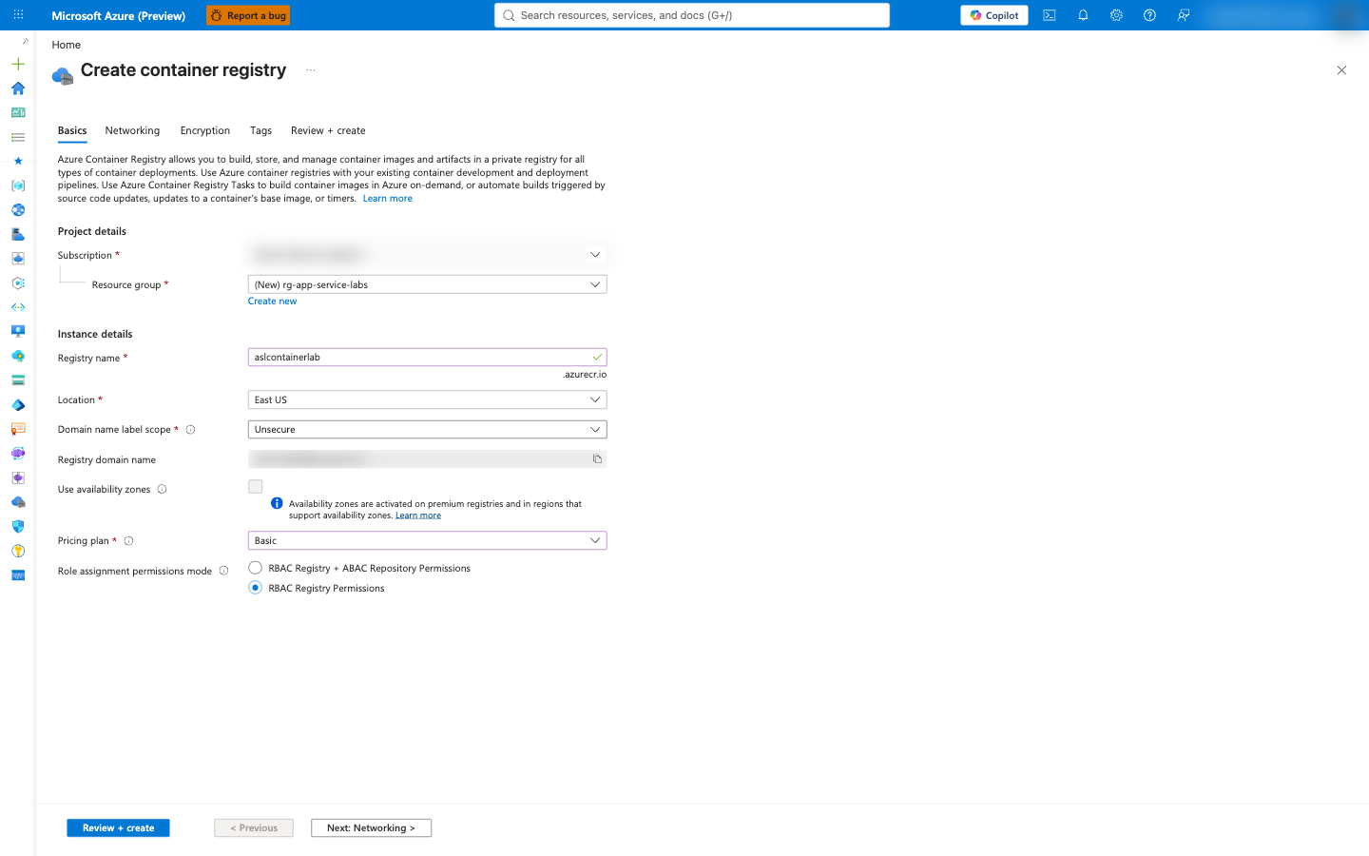The image size is (1369, 856).
Task: Click the search resources box
Action: click(692, 15)
